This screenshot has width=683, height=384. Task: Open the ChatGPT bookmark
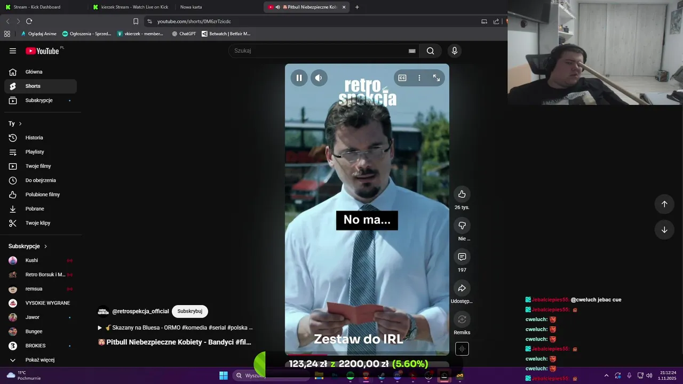pyautogui.click(x=184, y=34)
